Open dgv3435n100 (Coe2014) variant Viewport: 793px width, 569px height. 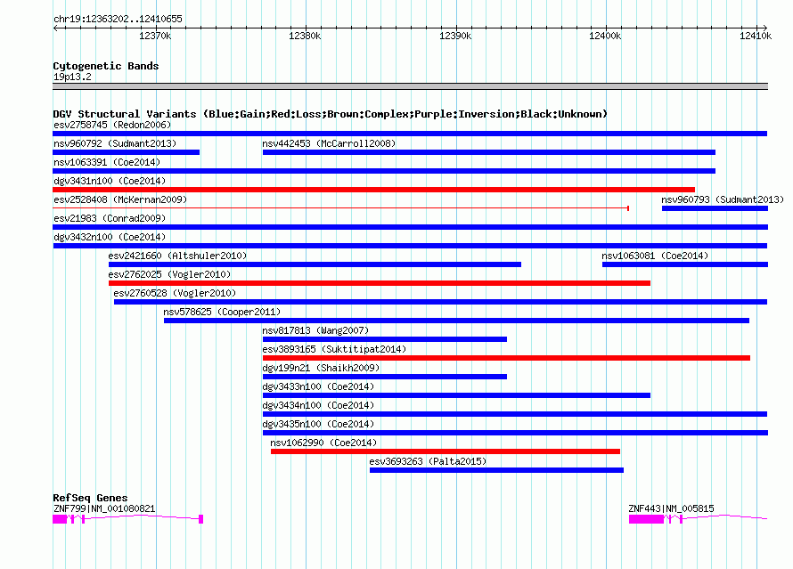click(x=318, y=424)
